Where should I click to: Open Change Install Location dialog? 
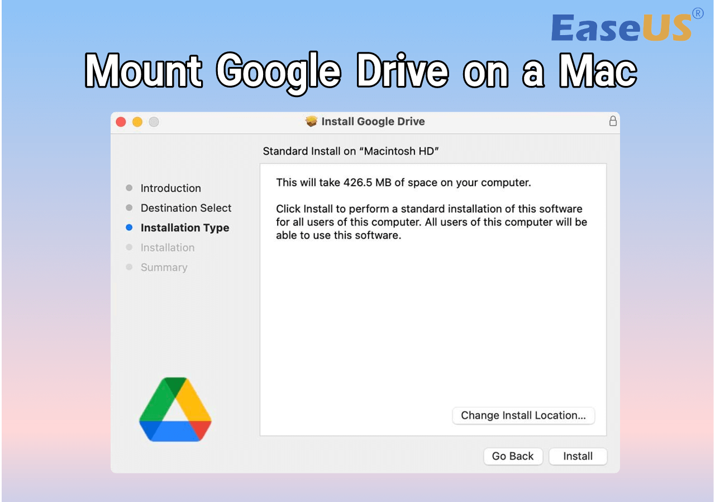[523, 416]
